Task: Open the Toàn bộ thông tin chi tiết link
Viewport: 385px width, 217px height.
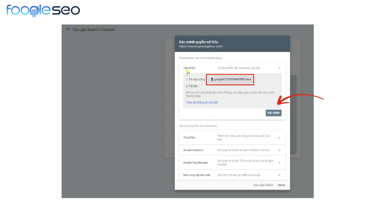Action: pos(202,102)
